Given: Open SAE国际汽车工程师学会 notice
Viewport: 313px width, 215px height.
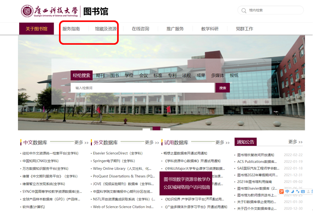Looking at the screenshot, I should (x=258, y=168).
